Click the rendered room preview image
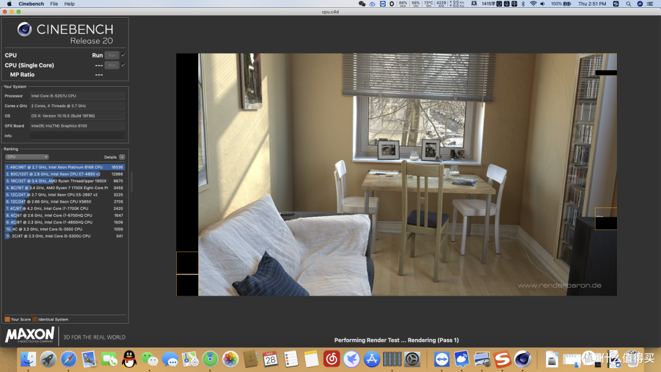 coord(396,174)
